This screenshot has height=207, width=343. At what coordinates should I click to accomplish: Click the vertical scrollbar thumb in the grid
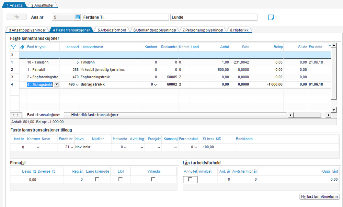[x=333, y=74]
